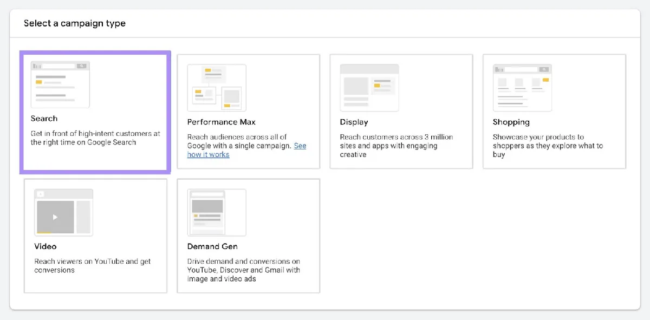Click Demand Gen description about Gmail ads

(x=244, y=270)
